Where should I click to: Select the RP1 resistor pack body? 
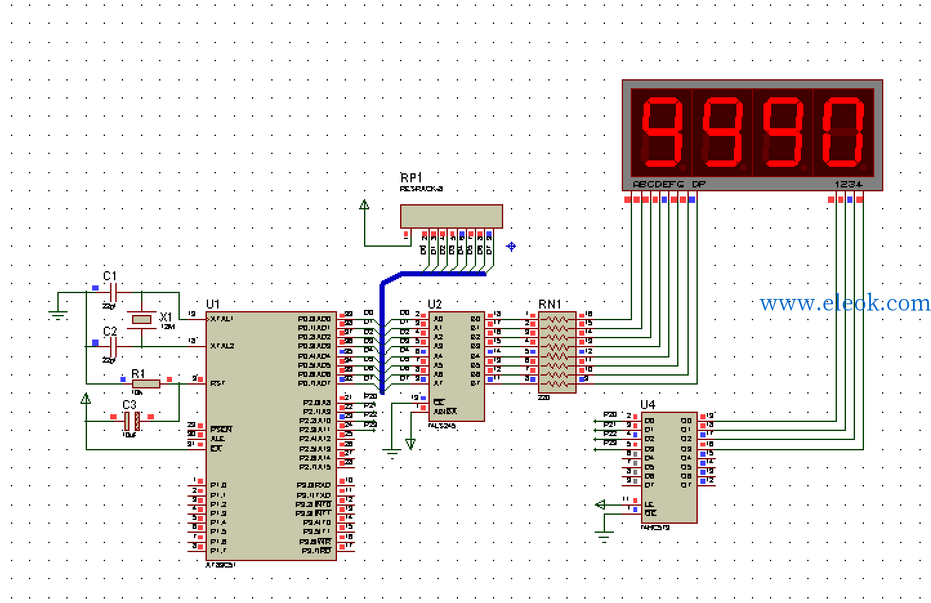coord(451,216)
